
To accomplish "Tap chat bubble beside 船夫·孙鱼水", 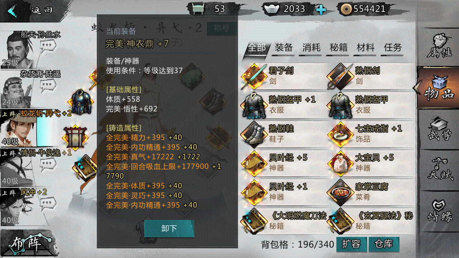I will [x=48, y=46].
